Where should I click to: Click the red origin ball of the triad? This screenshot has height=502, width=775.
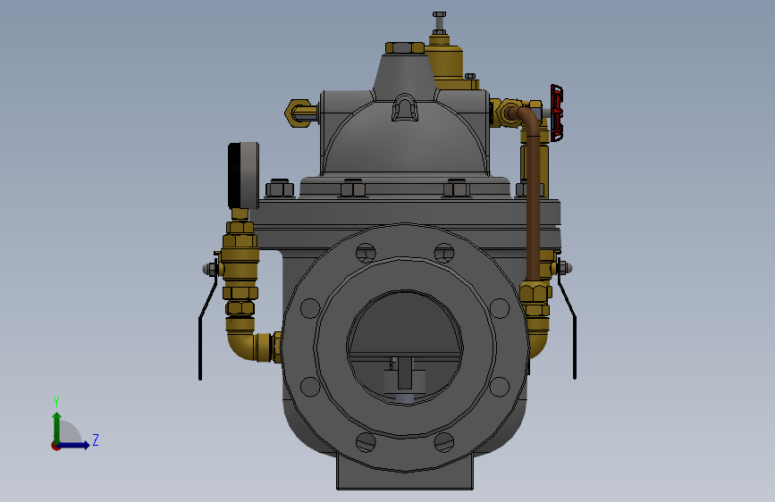55,446
